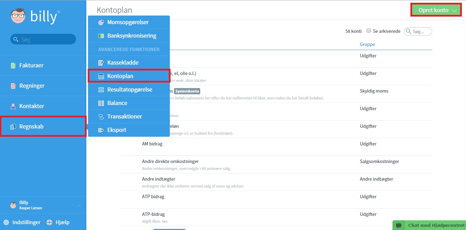Click the Kasper Larsen user avatar
This screenshot has width=466, height=230.
pyautogui.click(x=13, y=205)
